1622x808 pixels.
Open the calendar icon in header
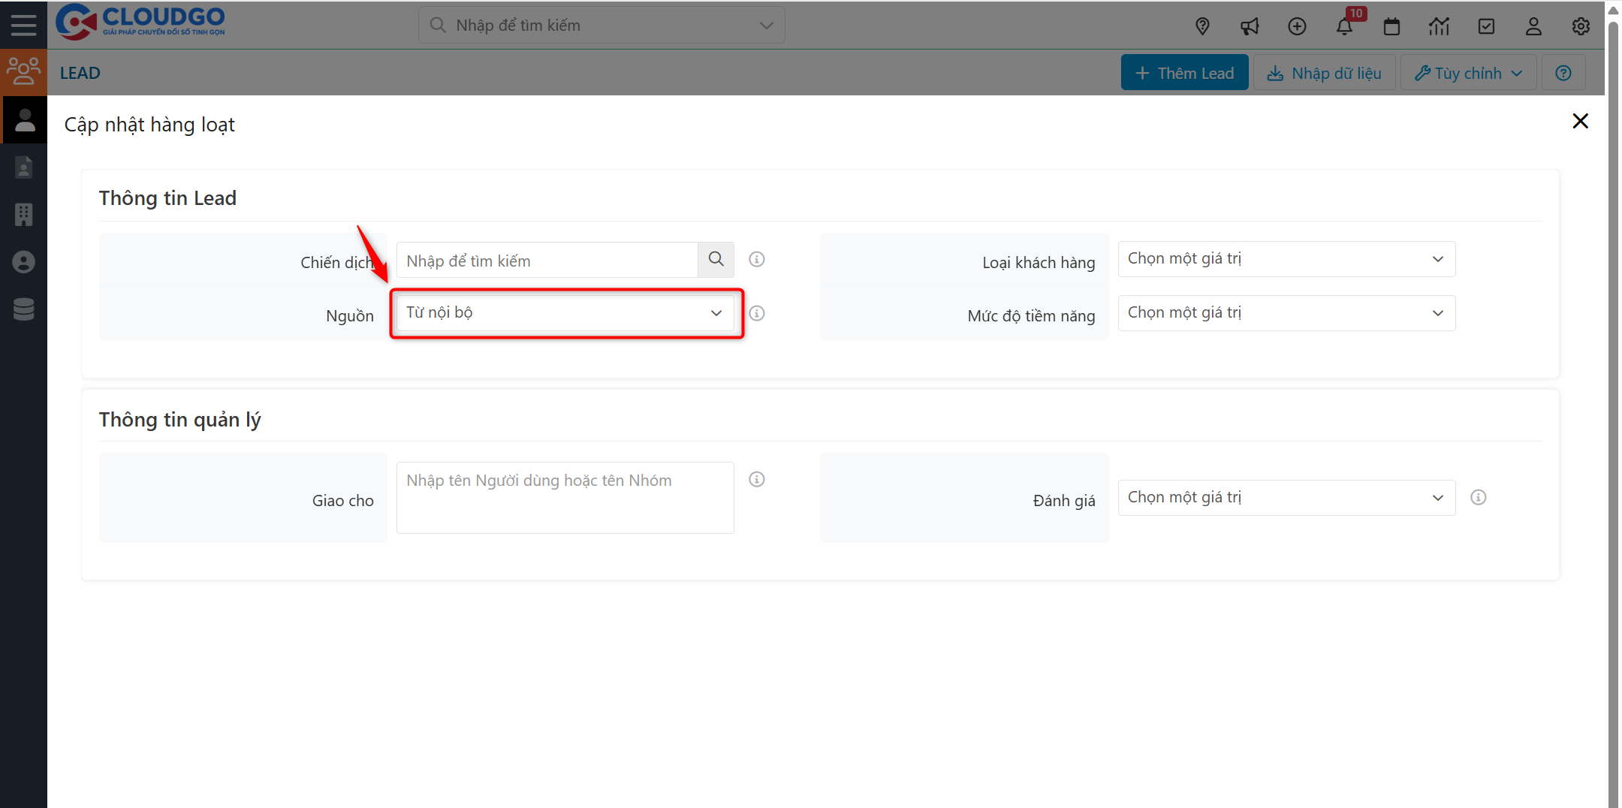[x=1391, y=26]
